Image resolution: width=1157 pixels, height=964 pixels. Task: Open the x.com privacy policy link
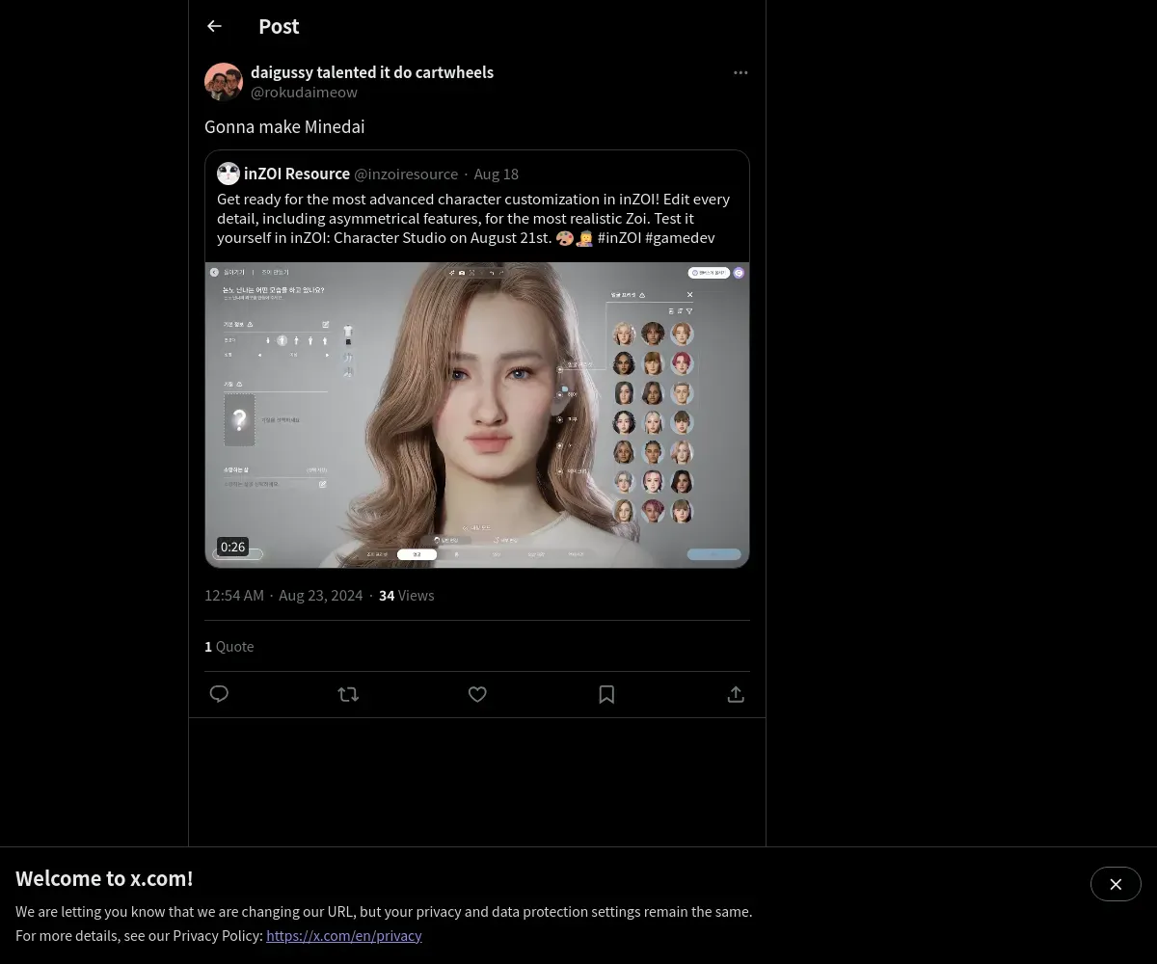click(344, 935)
